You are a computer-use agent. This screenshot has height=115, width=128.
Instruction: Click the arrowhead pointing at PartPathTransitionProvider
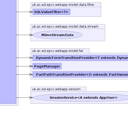(x=31, y=74)
